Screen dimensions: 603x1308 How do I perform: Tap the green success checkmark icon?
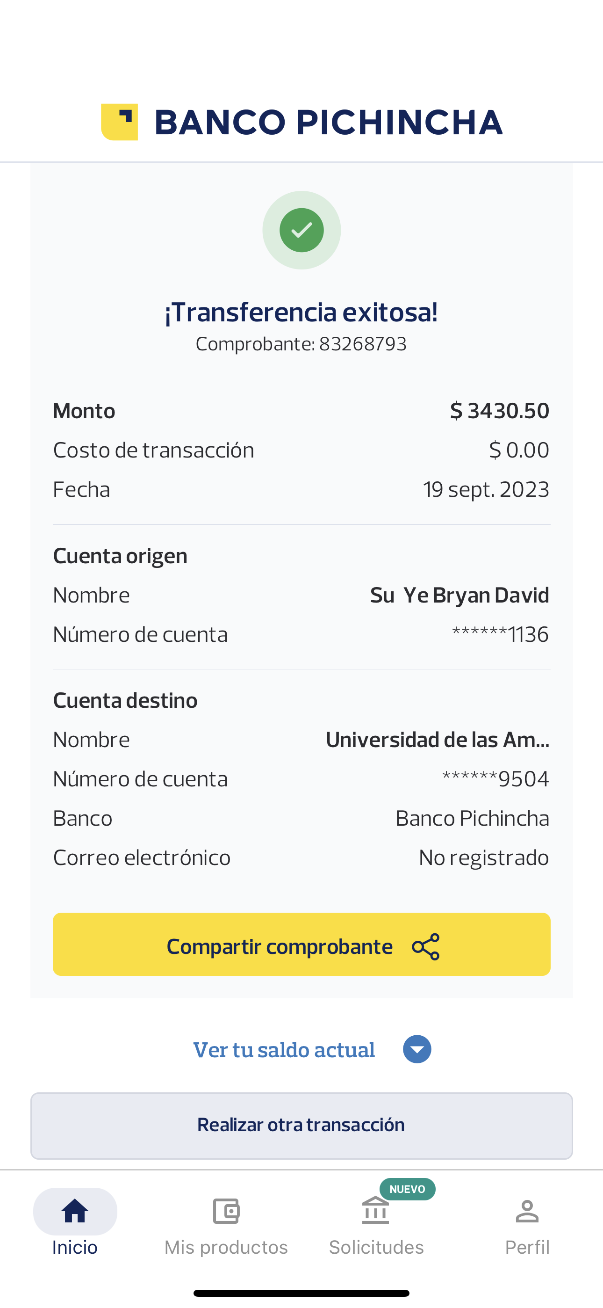301,230
